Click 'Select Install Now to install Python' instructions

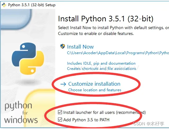(x=113, y=31)
